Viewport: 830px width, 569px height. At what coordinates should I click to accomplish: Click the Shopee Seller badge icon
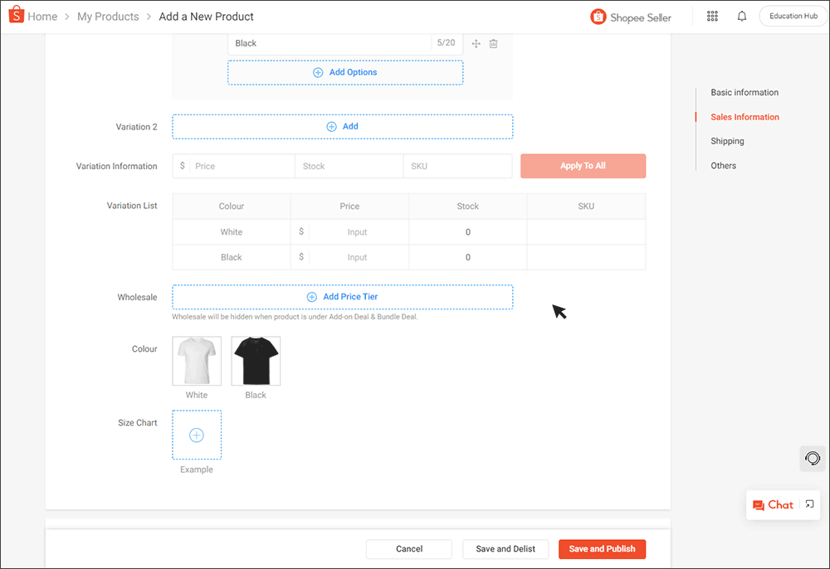click(597, 16)
